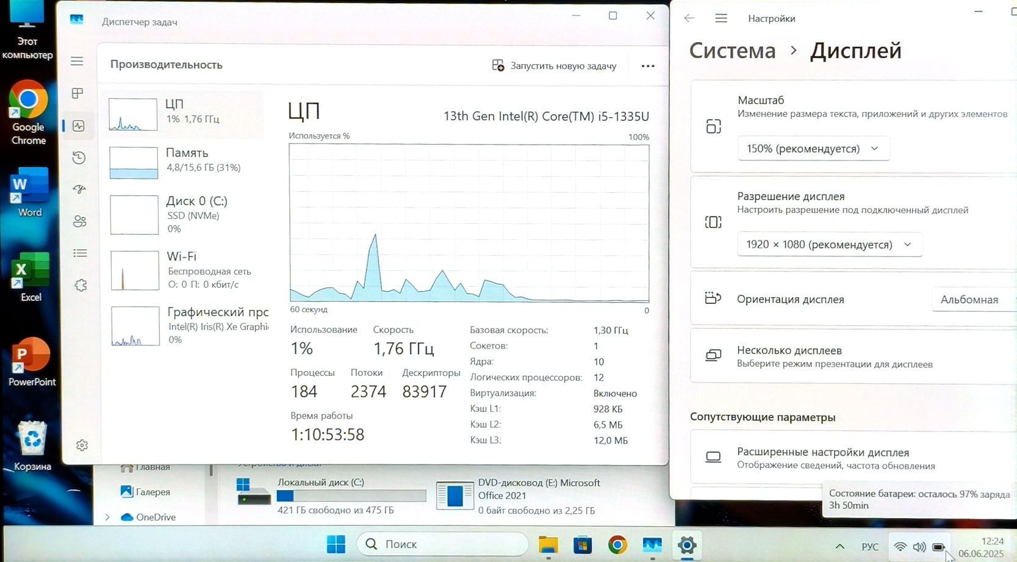Show hidden tray icons chevron

[839, 546]
